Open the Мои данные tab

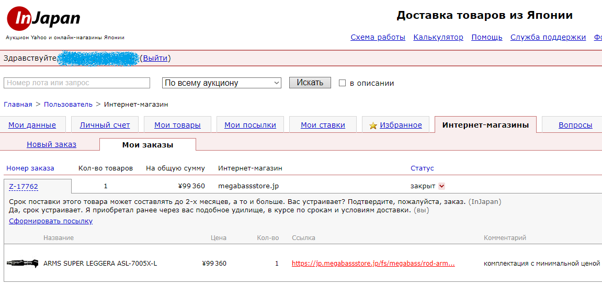pos(32,125)
